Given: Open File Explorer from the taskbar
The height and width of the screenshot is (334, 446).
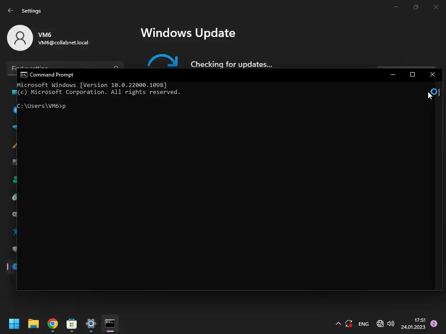Looking at the screenshot, I should [33, 324].
